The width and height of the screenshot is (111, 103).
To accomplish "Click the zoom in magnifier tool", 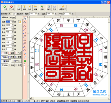I will (x=25, y=54).
